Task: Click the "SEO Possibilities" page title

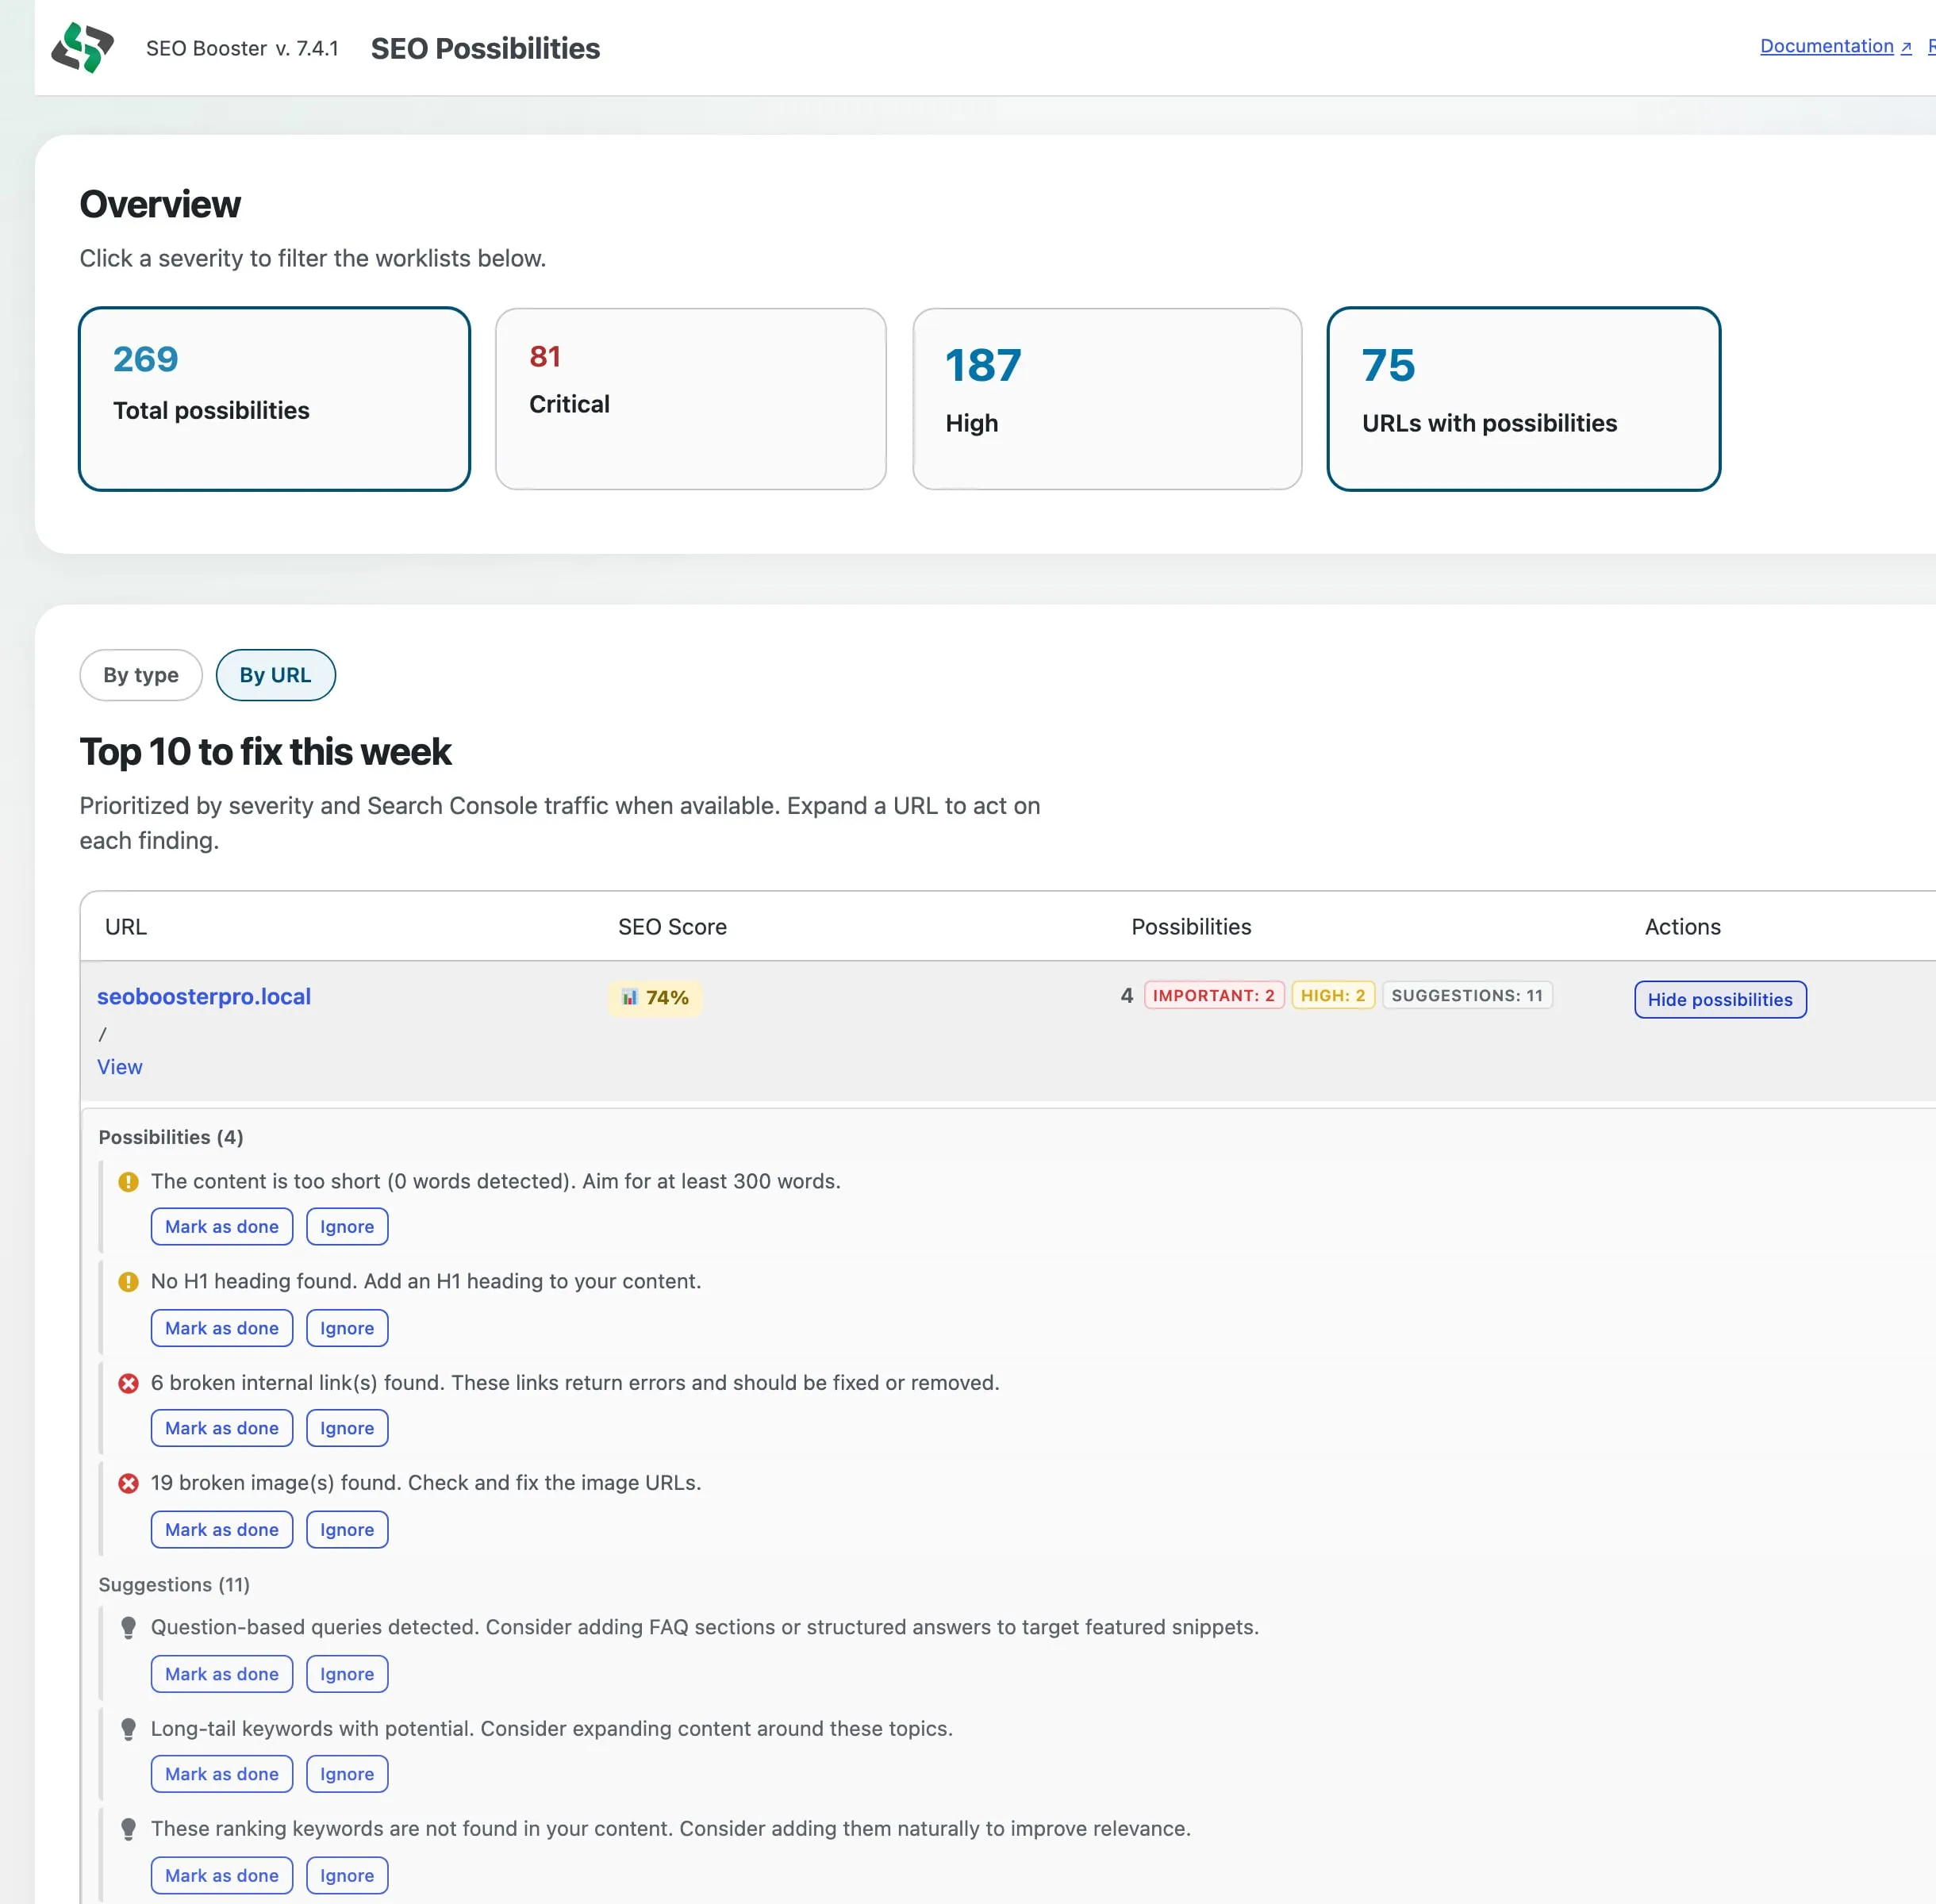Action: (485, 48)
